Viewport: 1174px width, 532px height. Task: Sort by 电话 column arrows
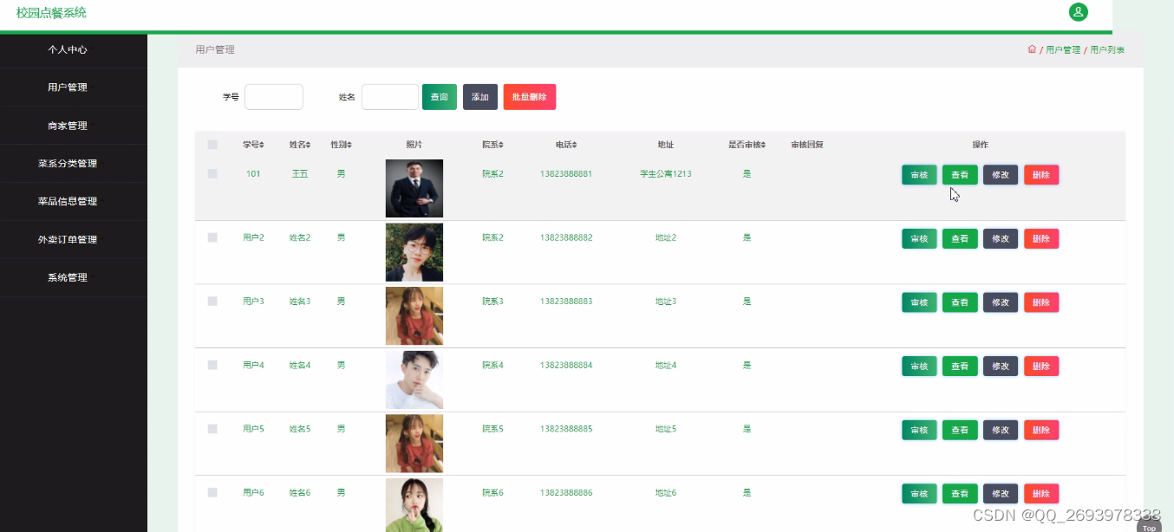(x=575, y=145)
